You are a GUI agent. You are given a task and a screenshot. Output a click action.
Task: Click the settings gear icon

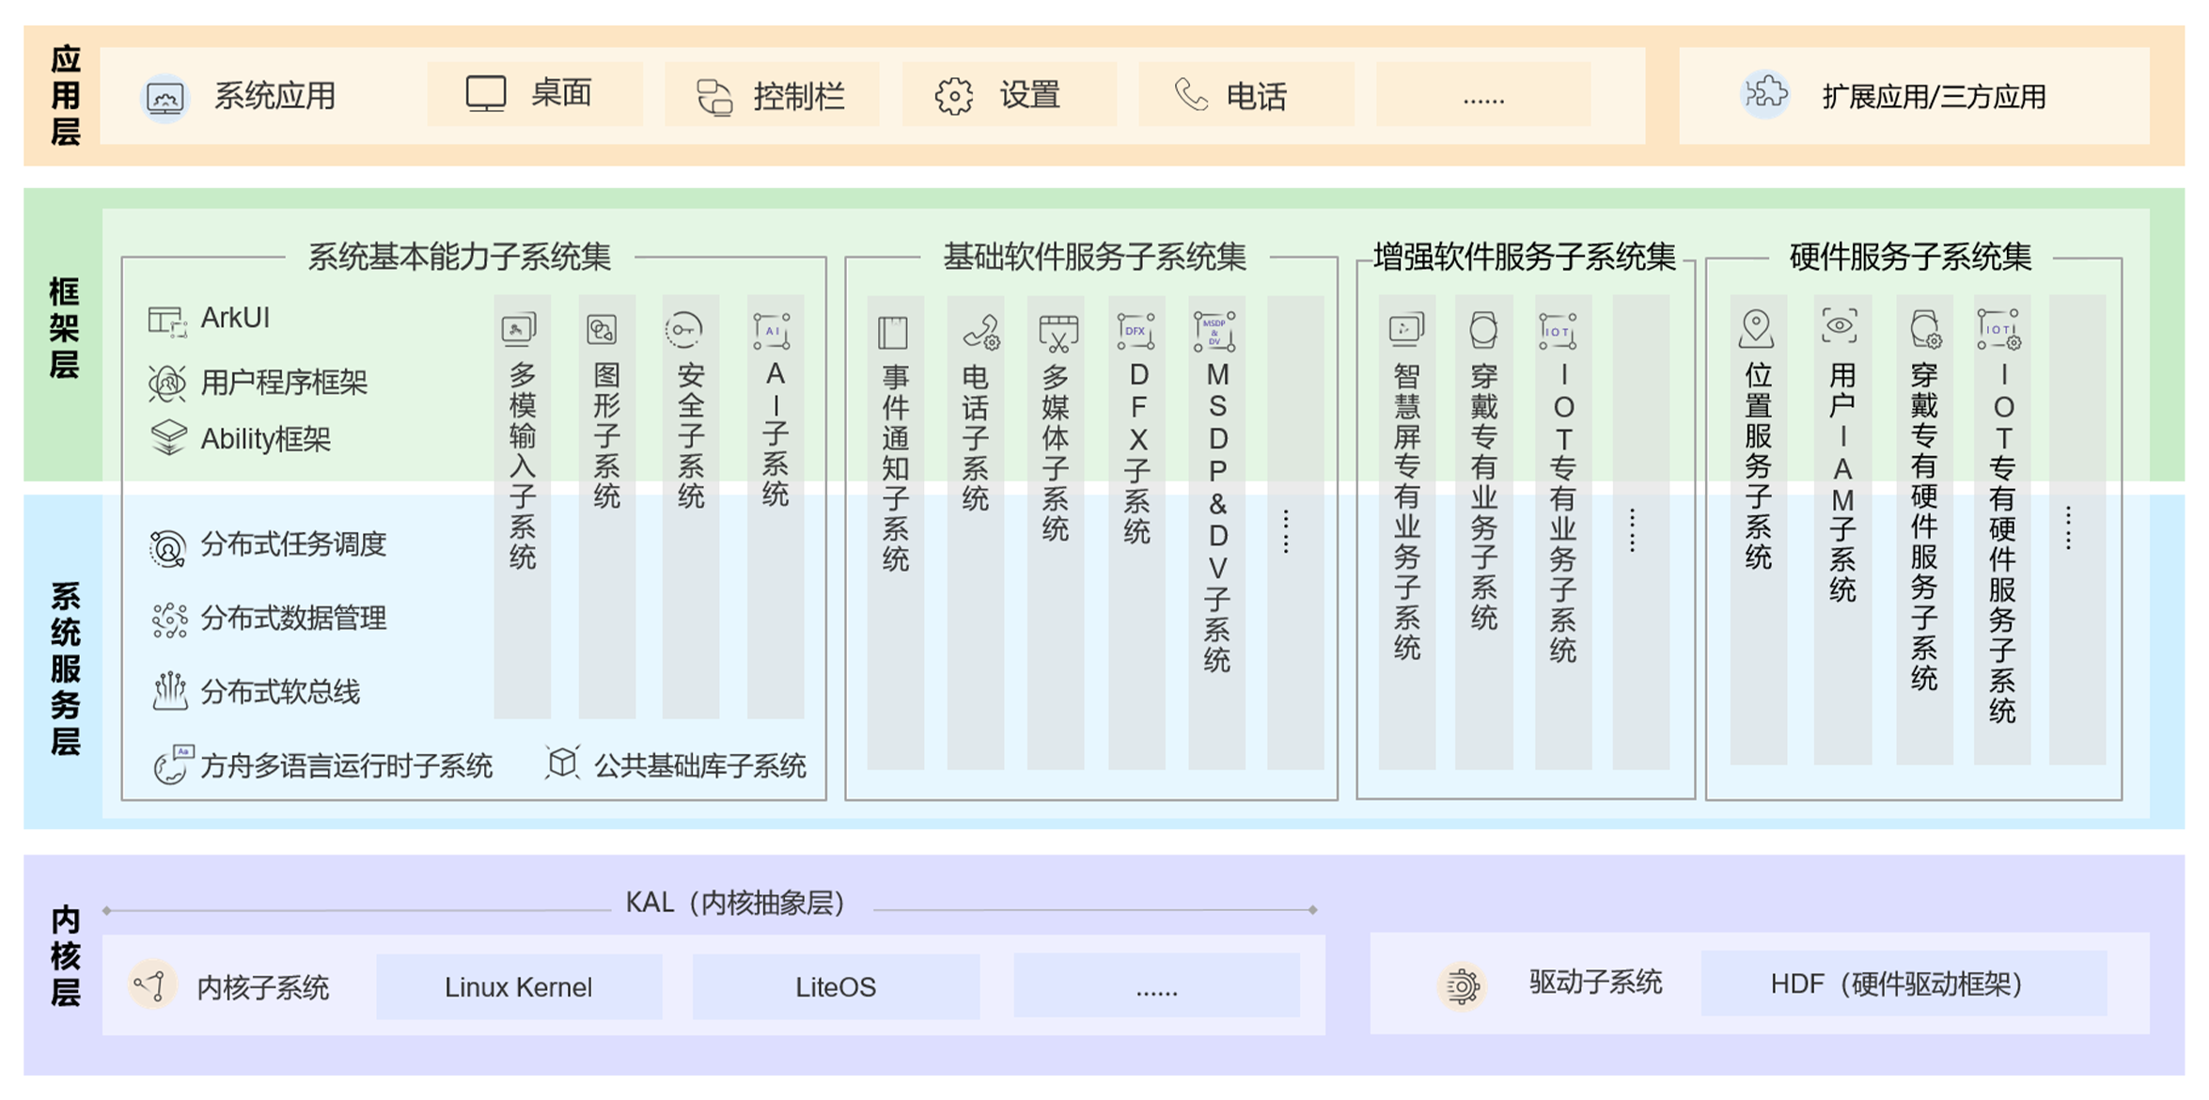953,96
